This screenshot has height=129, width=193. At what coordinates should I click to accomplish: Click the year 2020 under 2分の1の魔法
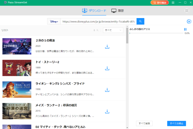click(x=38, y=46)
